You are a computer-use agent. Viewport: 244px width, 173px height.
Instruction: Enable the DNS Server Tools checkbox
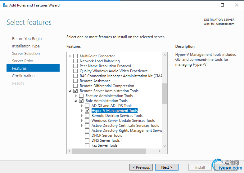pyautogui.click(x=87, y=140)
